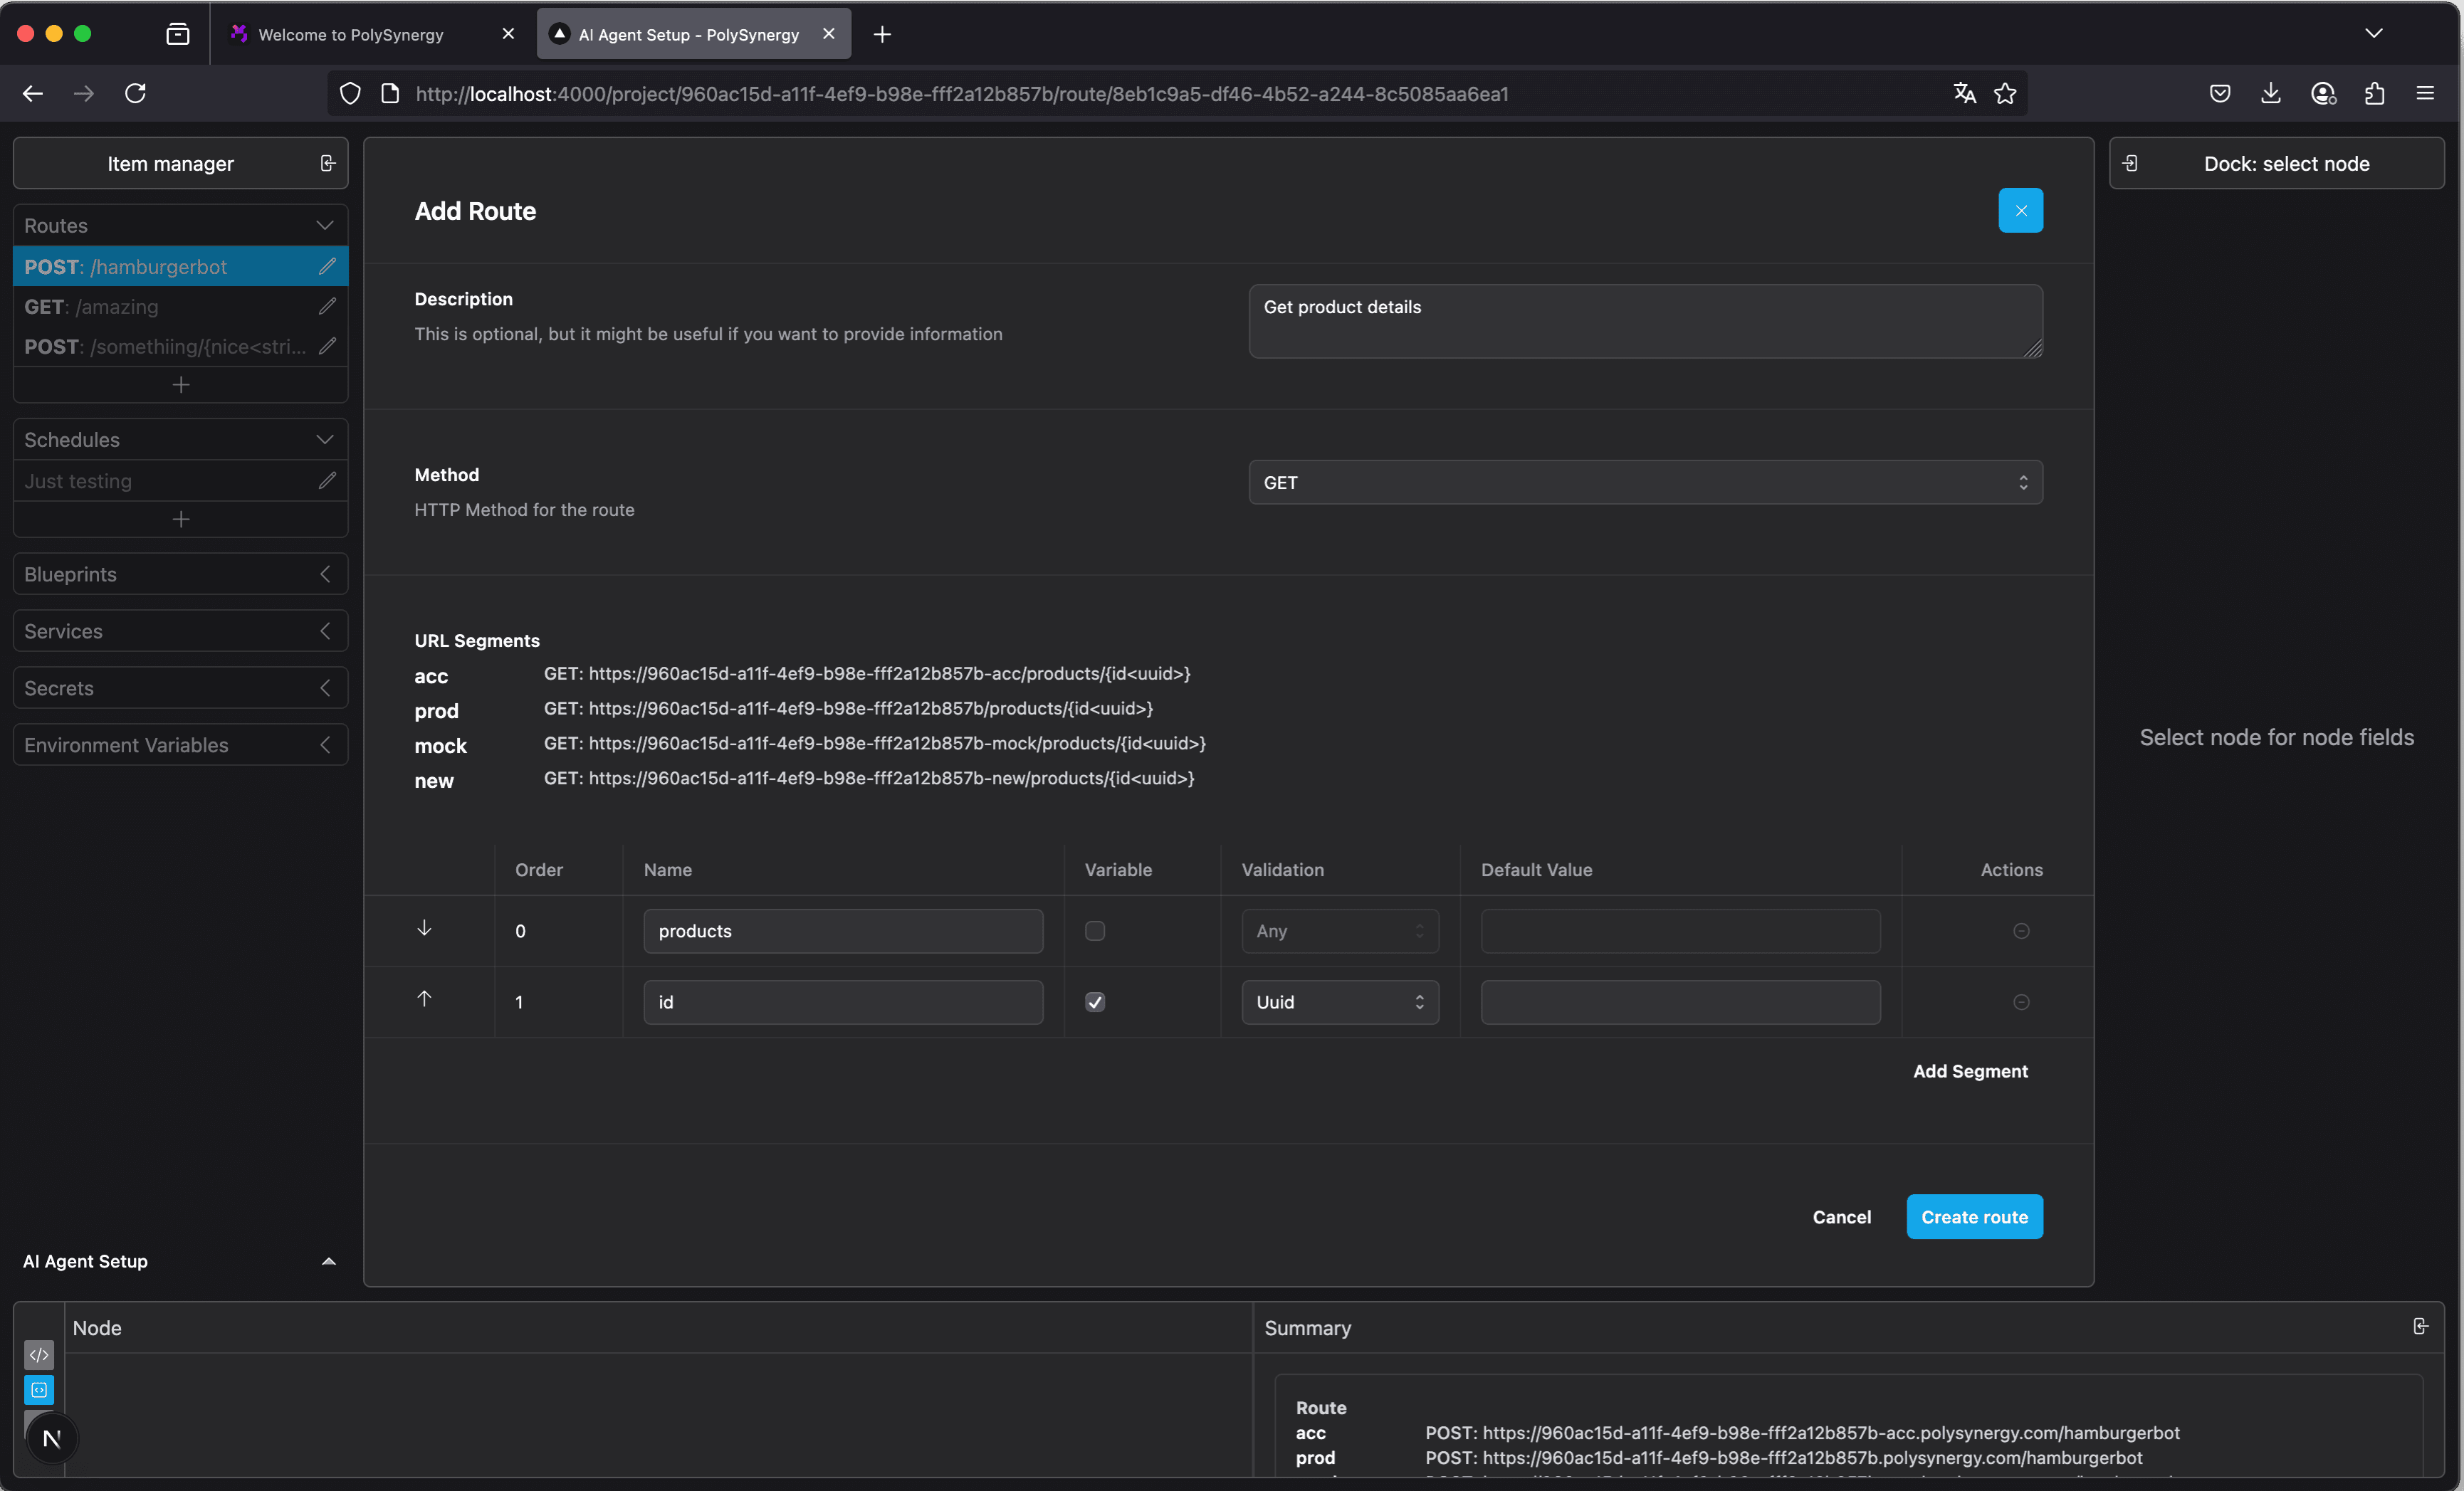2464x1491 pixels.
Task: Reload the page
Action: [x=135, y=94]
